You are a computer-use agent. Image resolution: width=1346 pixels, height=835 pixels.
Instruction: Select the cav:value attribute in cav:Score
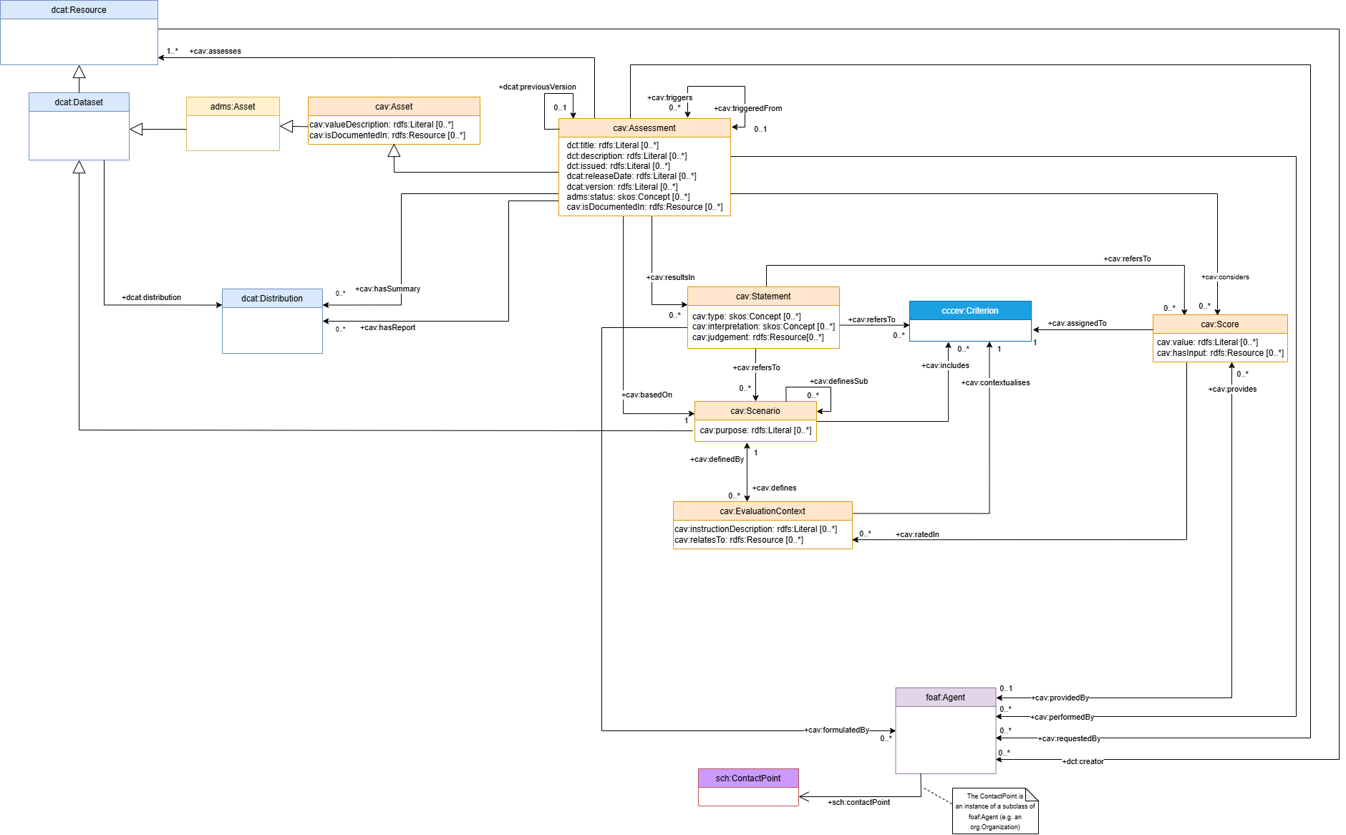tap(1207, 342)
